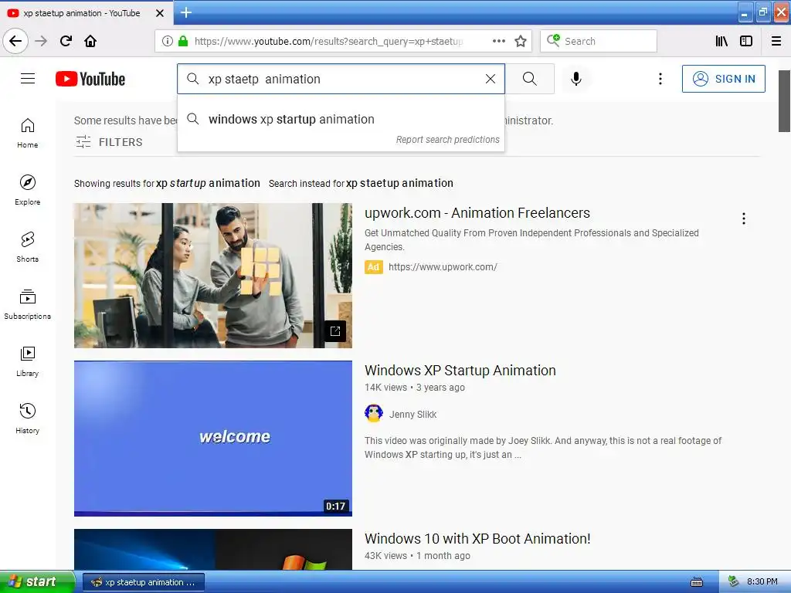The image size is (791, 593).
Task: Show site information icon in address bar
Action: [x=168, y=42]
